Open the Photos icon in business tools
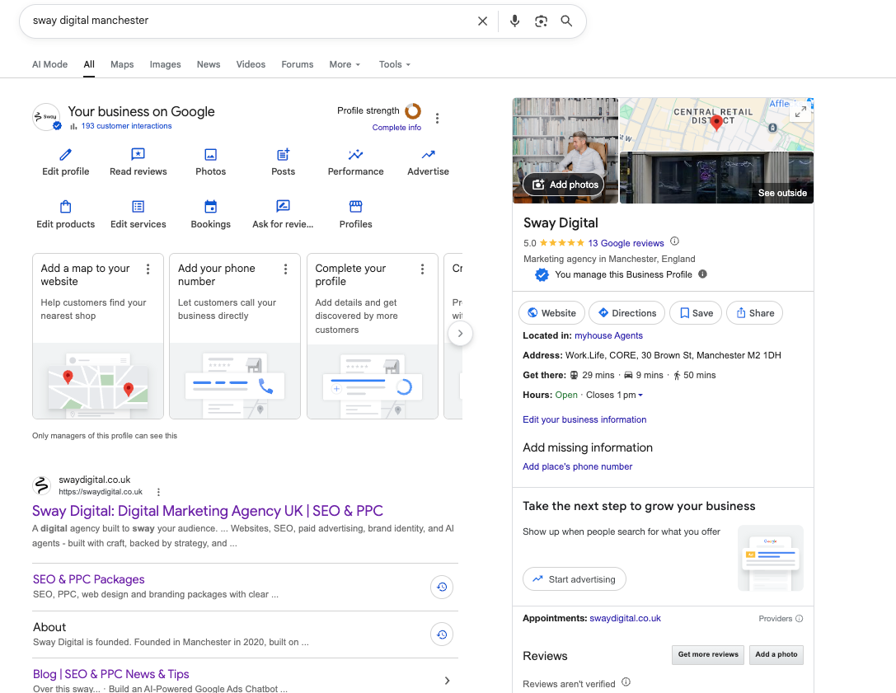The width and height of the screenshot is (896, 693). pos(211,154)
